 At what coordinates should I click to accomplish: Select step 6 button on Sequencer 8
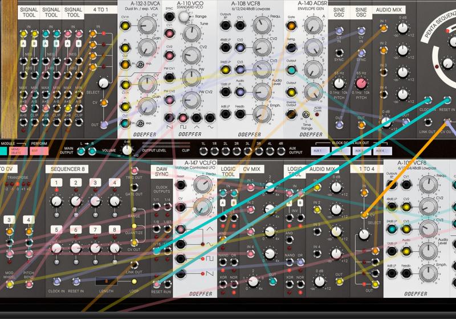(75, 230)
